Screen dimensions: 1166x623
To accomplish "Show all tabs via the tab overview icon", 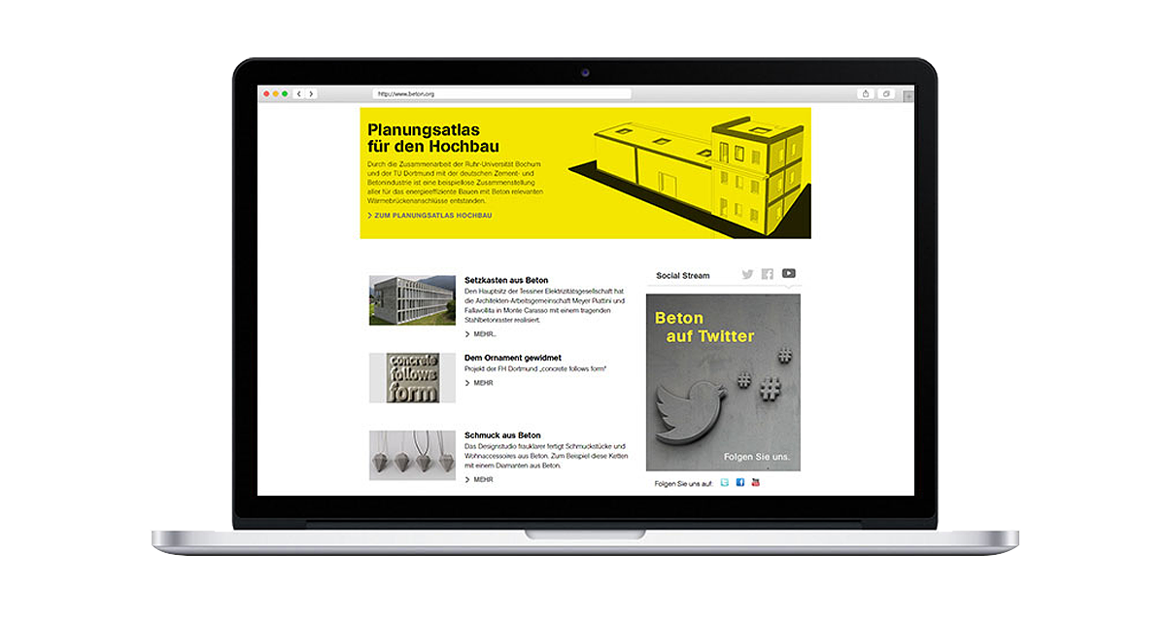I will (x=886, y=94).
